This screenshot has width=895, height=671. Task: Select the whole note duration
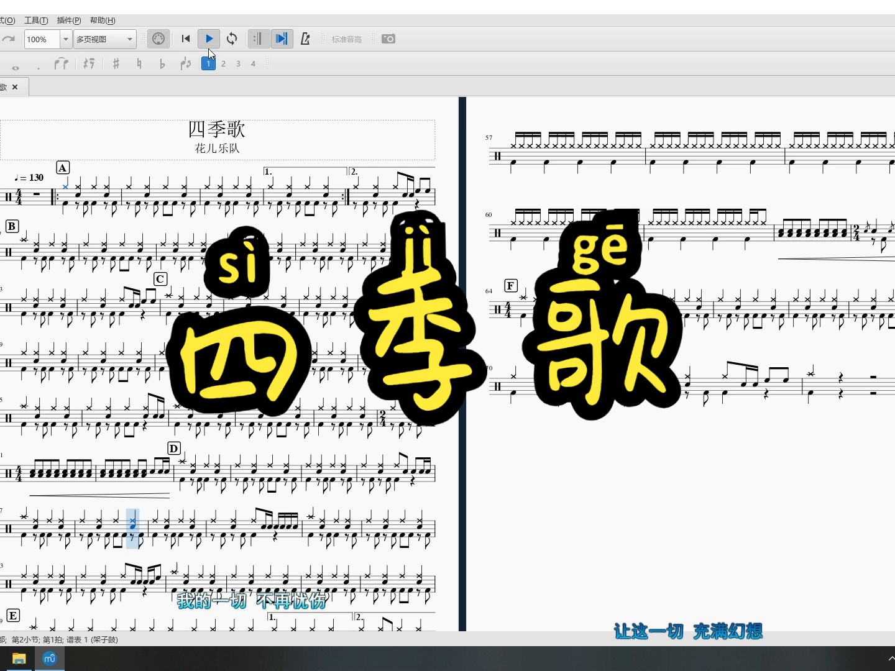tap(16, 66)
